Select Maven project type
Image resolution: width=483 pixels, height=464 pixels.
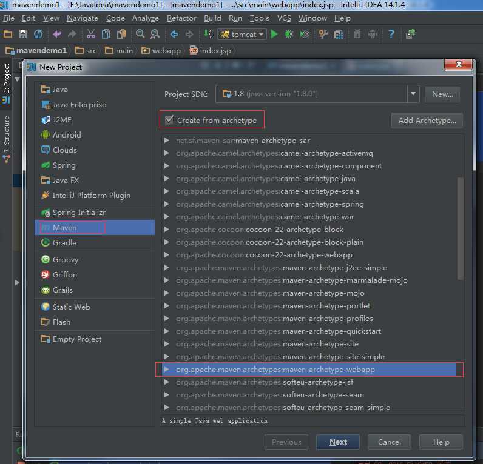pos(95,227)
